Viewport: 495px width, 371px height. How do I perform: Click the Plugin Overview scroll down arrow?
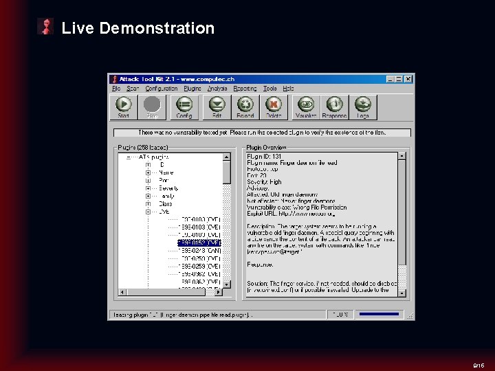(x=402, y=293)
